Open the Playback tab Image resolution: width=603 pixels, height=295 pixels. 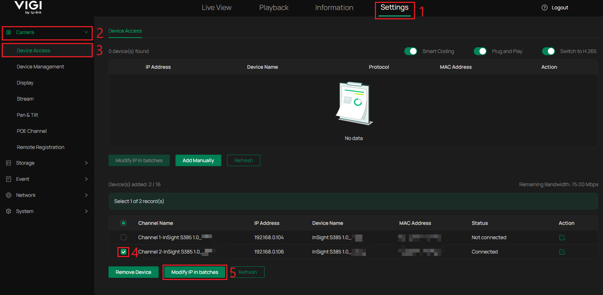point(274,8)
